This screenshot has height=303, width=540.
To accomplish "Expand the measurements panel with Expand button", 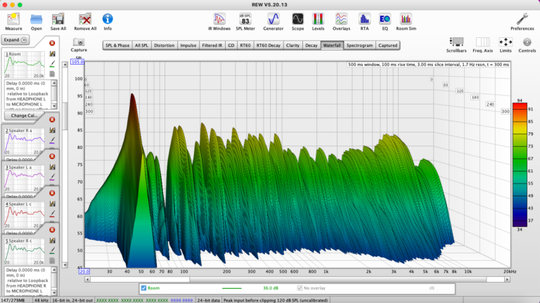I will (x=15, y=40).
